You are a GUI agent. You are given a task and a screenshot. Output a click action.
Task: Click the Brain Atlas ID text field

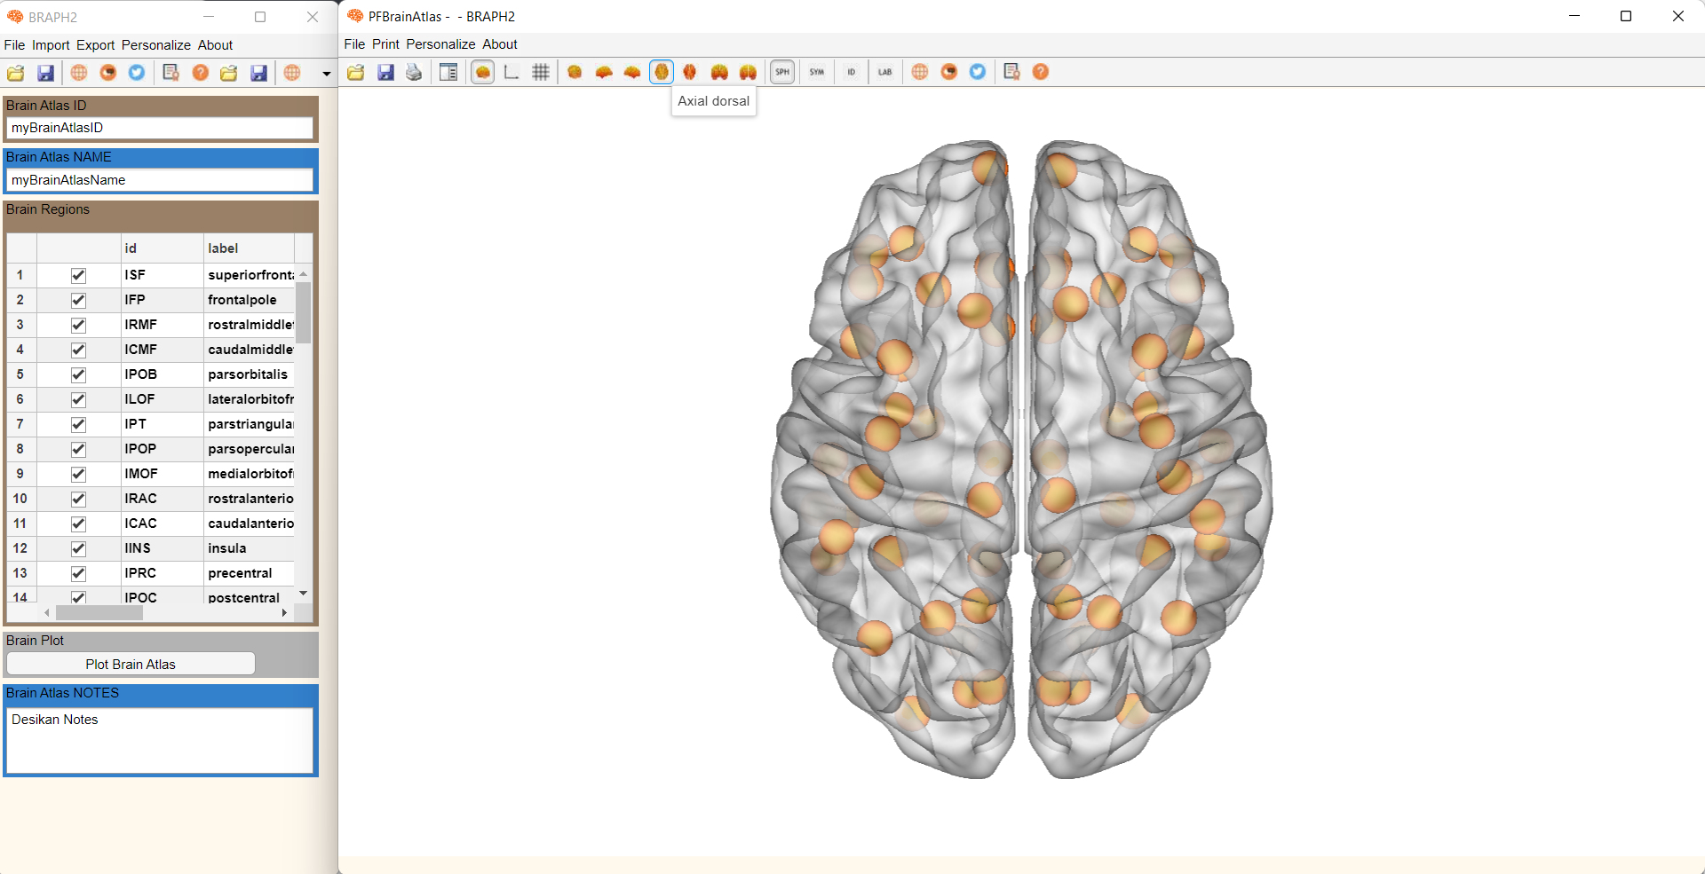[160, 128]
